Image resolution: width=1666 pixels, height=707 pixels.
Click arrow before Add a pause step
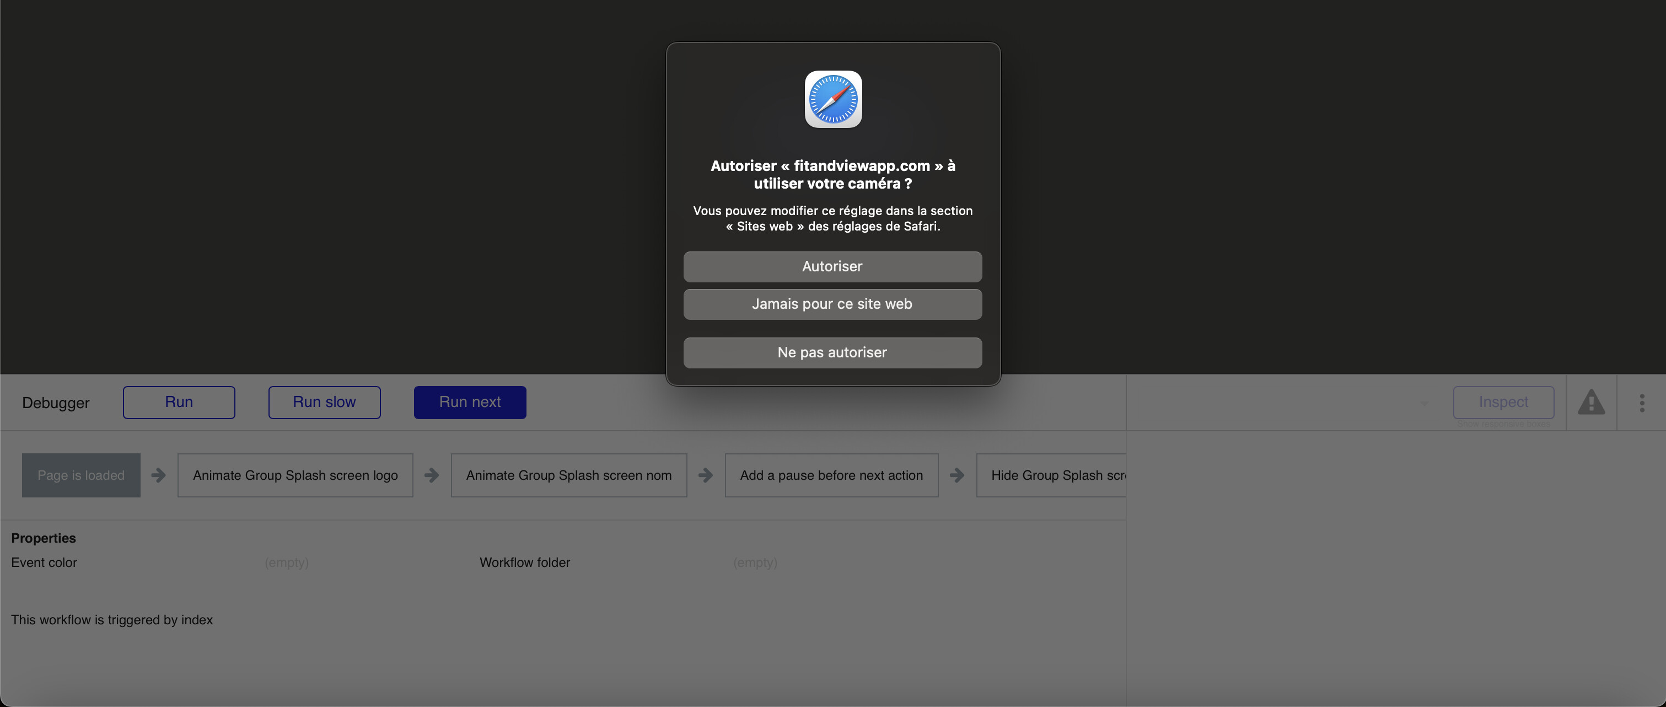coord(706,475)
